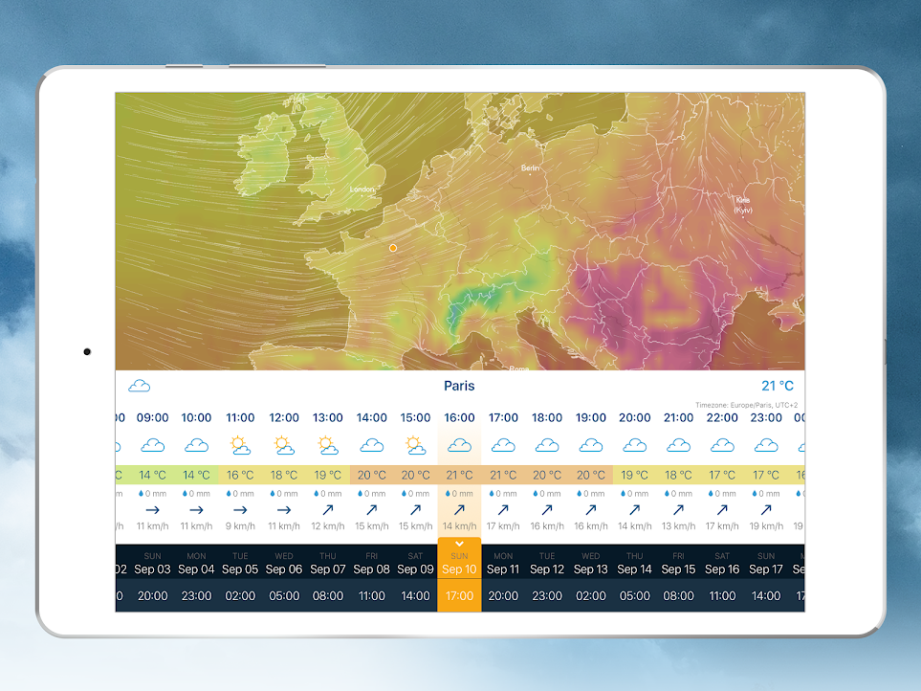
Task: Tap the Berlin label on the map
Action: [530, 168]
